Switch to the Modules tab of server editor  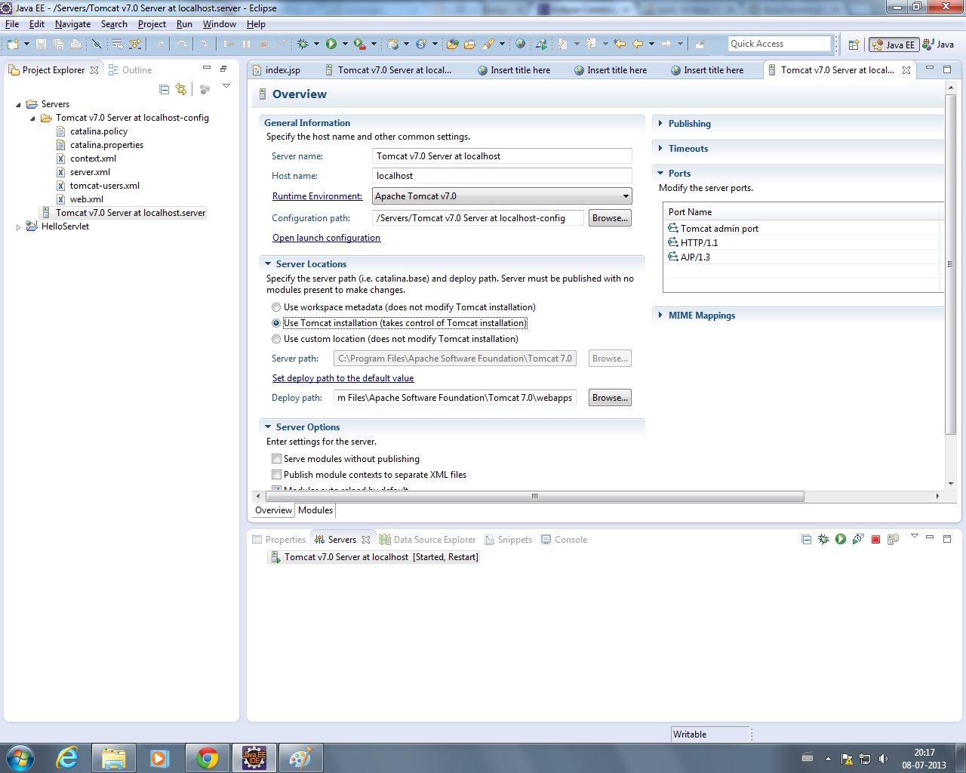click(315, 510)
